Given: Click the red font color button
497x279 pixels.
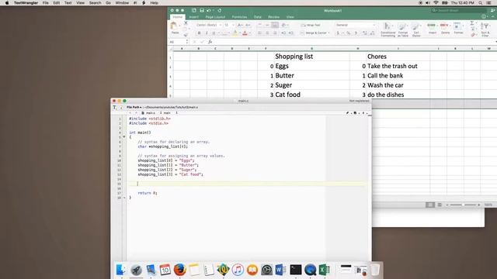Looking at the screenshot, I should tap(245, 33).
